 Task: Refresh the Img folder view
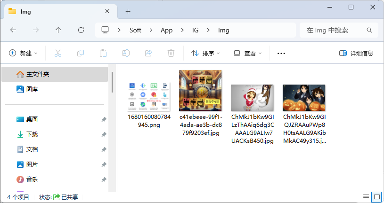pyautogui.click(x=81, y=30)
